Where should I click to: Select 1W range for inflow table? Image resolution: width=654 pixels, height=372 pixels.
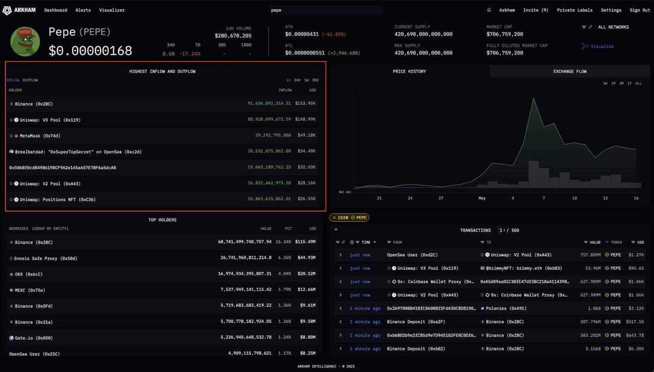[306, 80]
